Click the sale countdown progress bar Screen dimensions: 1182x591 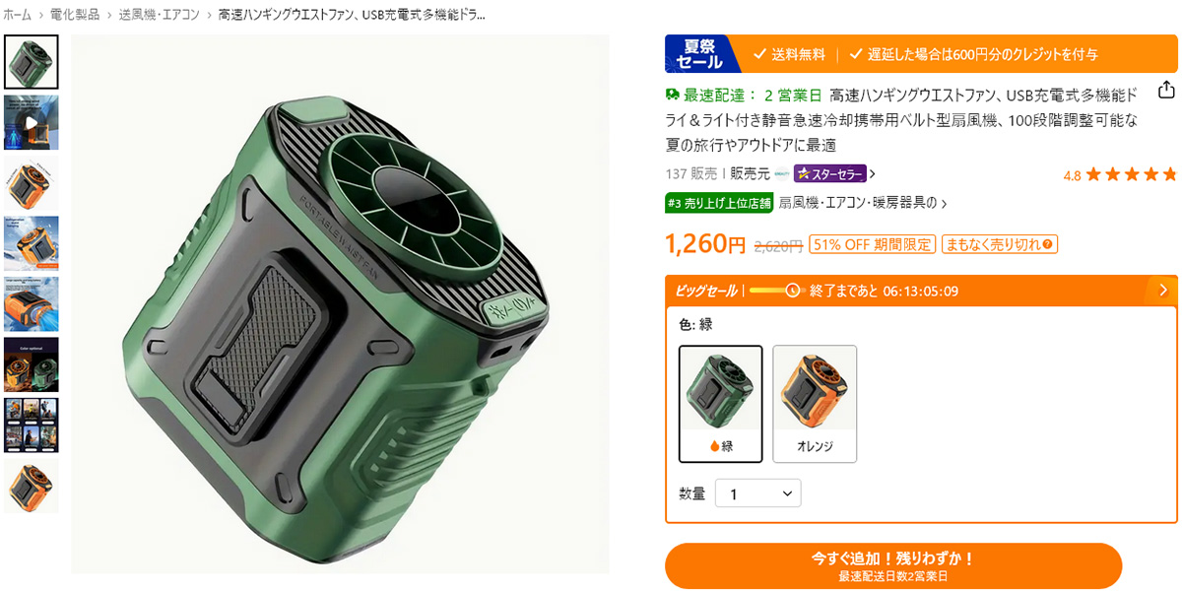[x=774, y=291]
